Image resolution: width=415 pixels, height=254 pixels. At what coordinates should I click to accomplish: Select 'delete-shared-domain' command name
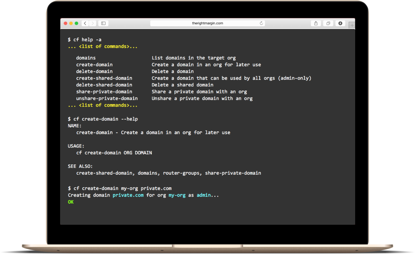pos(104,85)
